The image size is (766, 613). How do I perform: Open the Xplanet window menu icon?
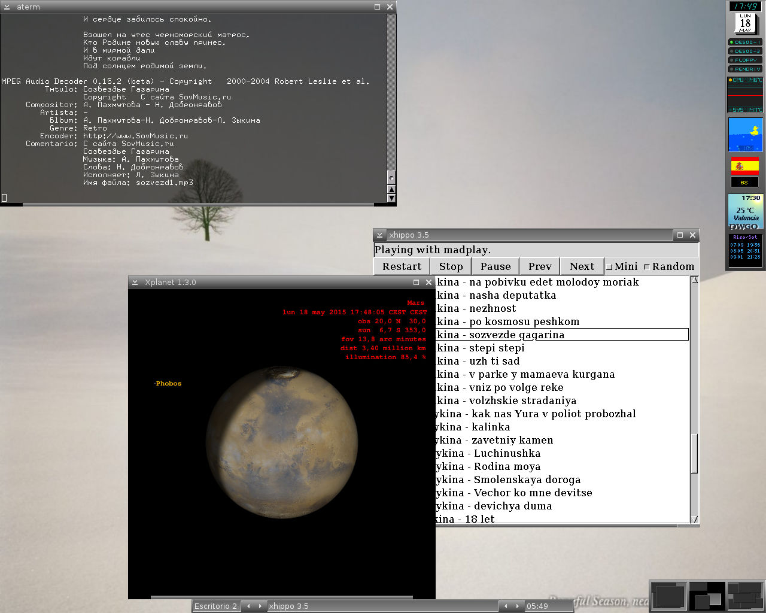tap(135, 283)
